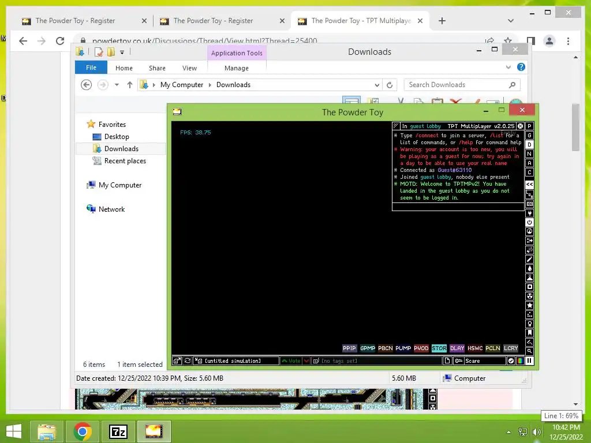
Task: Switch to the Home ribbon tab
Action: [x=124, y=68]
